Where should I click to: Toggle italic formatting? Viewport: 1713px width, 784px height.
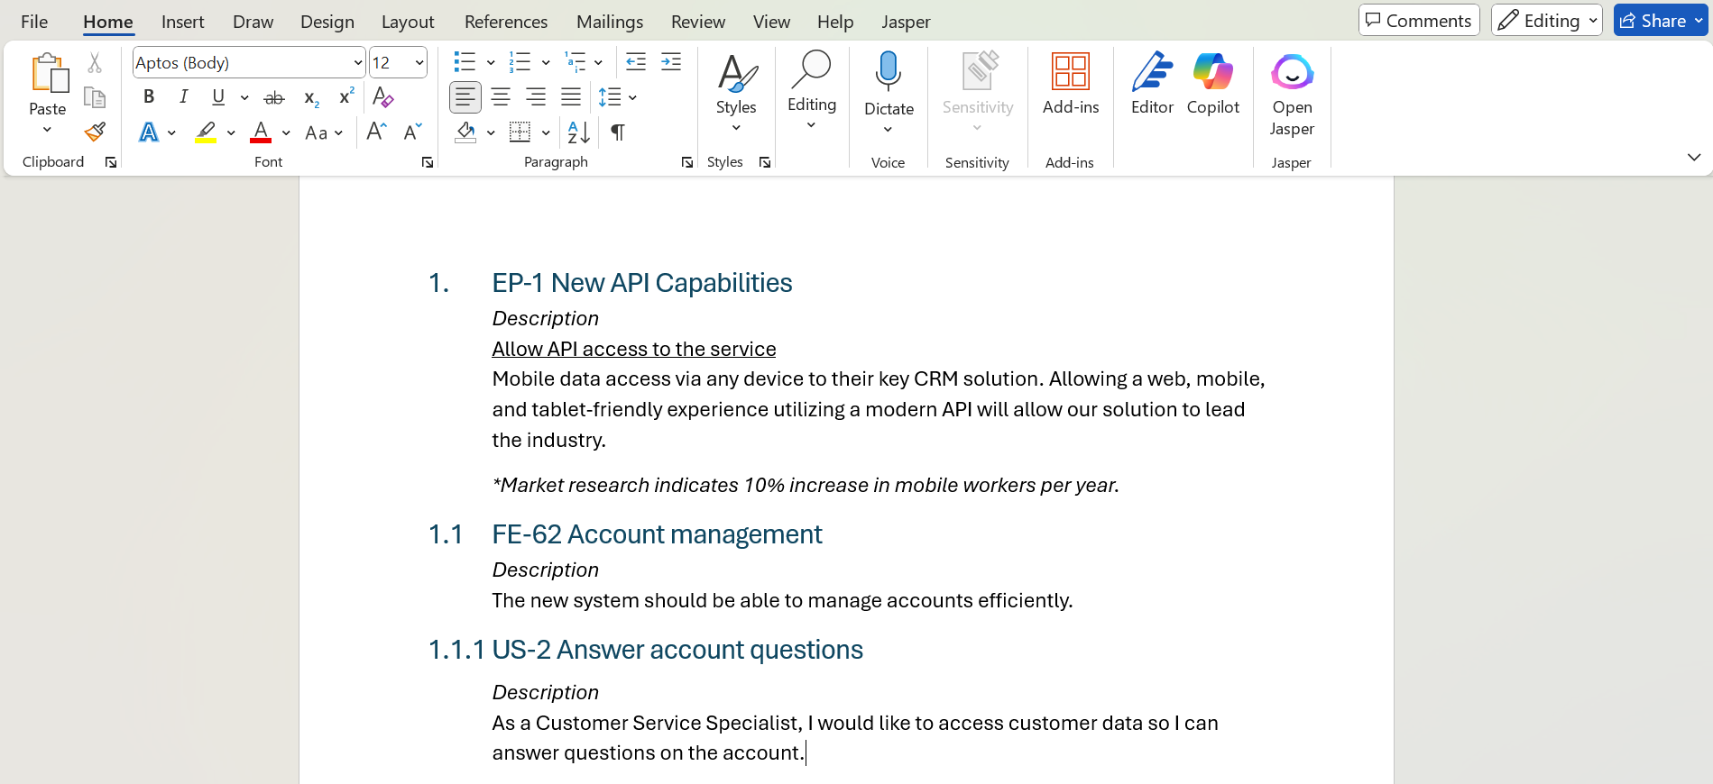[184, 97]
